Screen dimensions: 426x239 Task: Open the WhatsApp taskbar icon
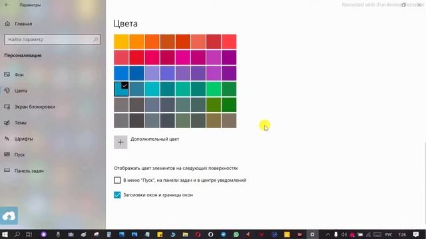[x=236, y=234]
